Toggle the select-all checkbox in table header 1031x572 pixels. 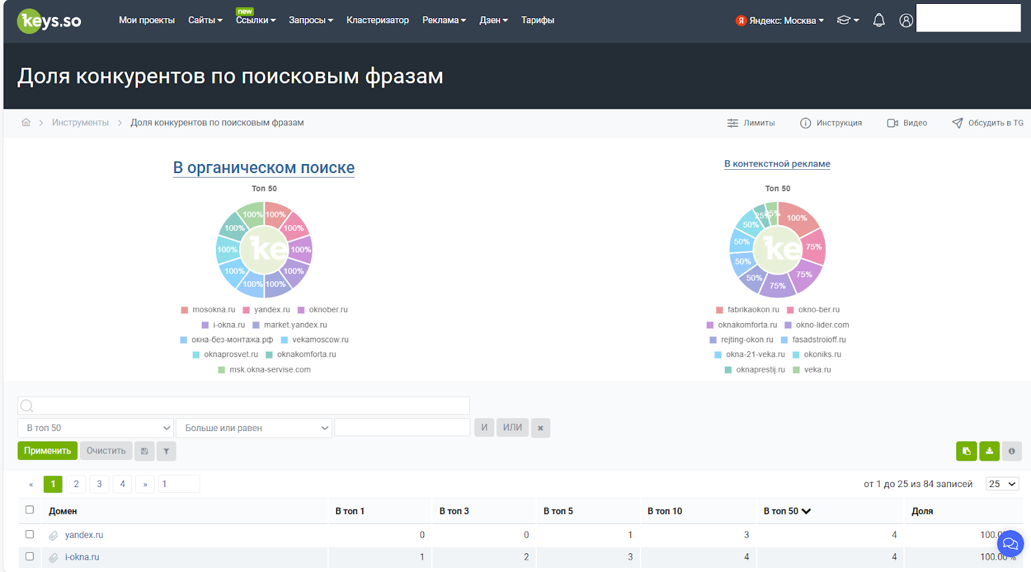(30, 510)
